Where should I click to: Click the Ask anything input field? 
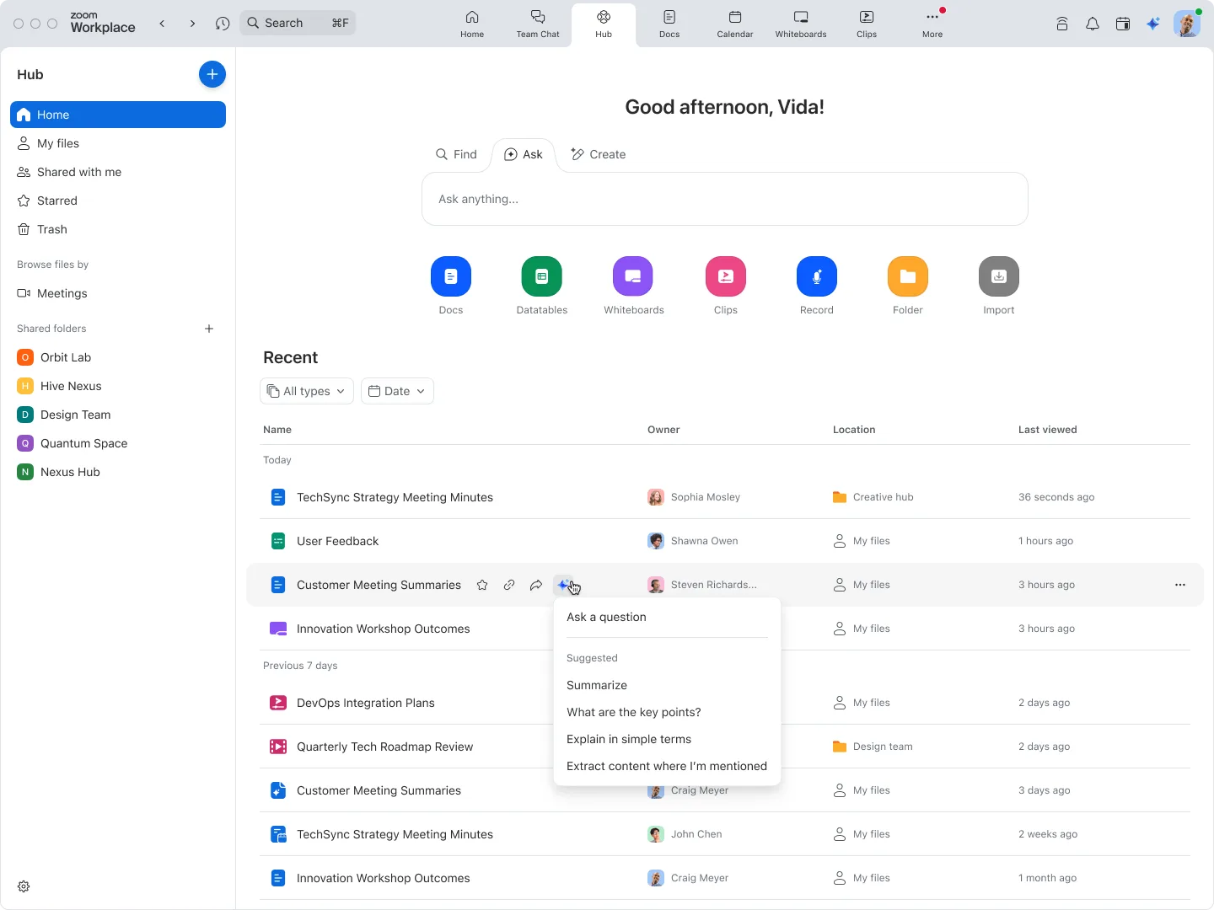coord(725,199)
